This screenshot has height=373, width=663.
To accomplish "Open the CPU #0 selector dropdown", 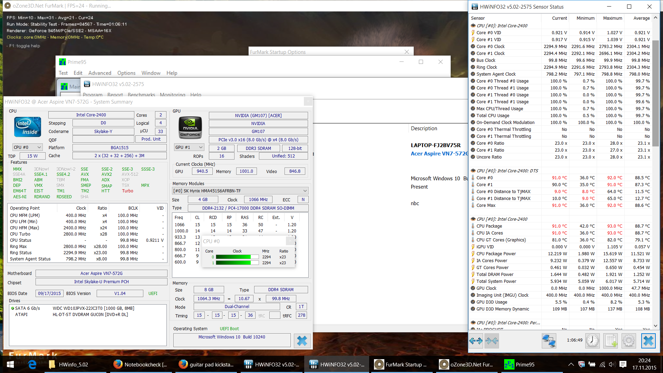I will (27, 147).
